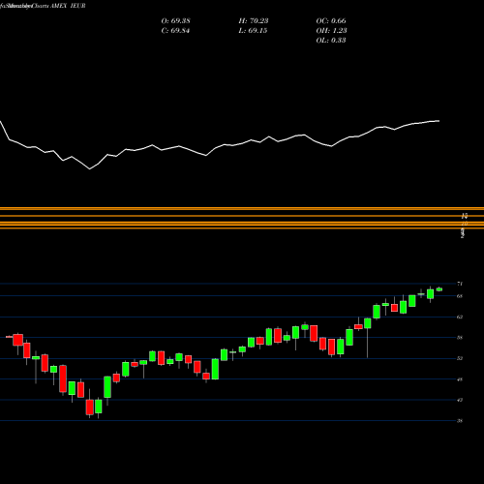Click the 71 price axis label
The image size is (484, 484).
click(x=460, y=284)
